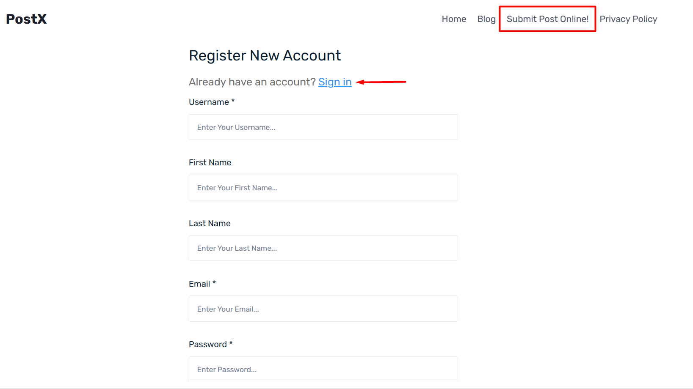Click the Register New Account heading

click(265, 55)
